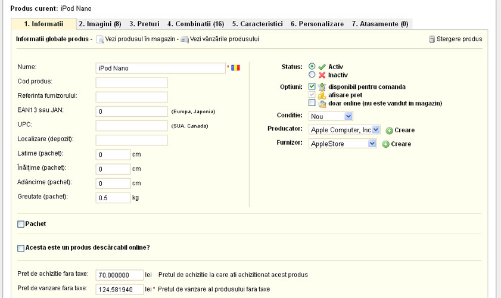This screenshot has height=298, width=501.
Task: Open the 5. Caracteristici tab
Action: tap(257, 24)
